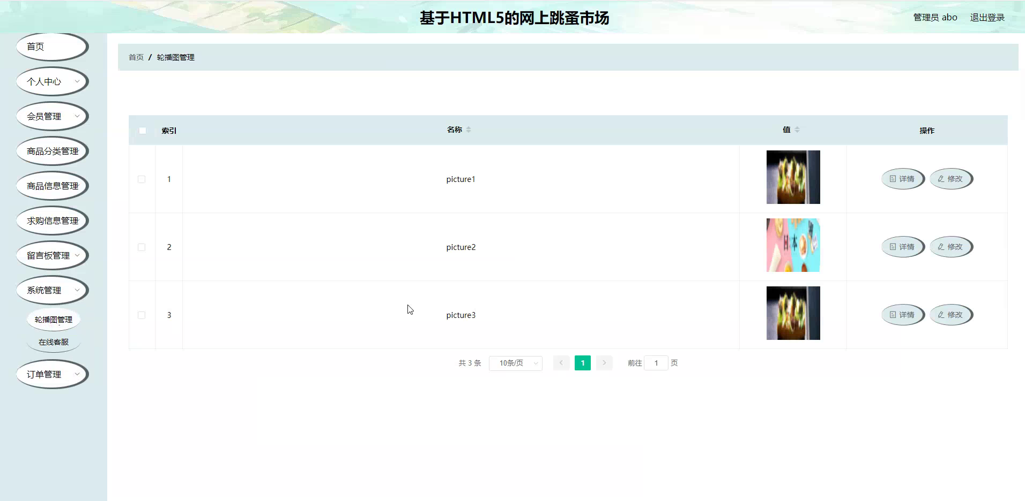Click 首页 breadcrumb link

136,57
